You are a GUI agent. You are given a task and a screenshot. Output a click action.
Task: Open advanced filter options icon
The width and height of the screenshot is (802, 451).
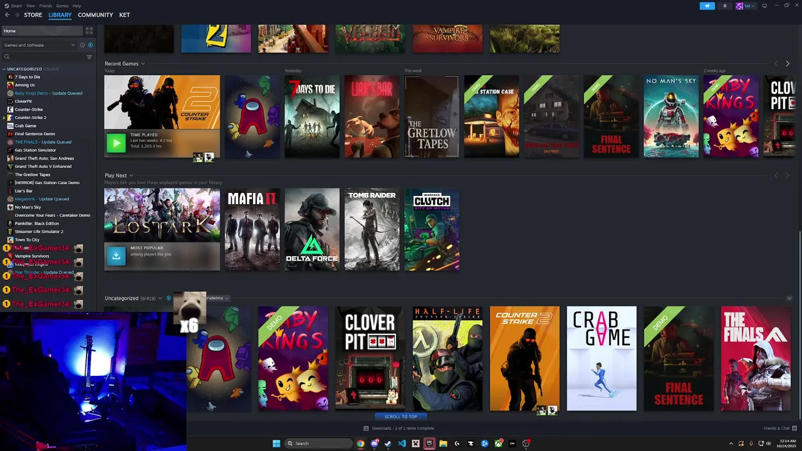pyautogui.click(x=89, y=57)
